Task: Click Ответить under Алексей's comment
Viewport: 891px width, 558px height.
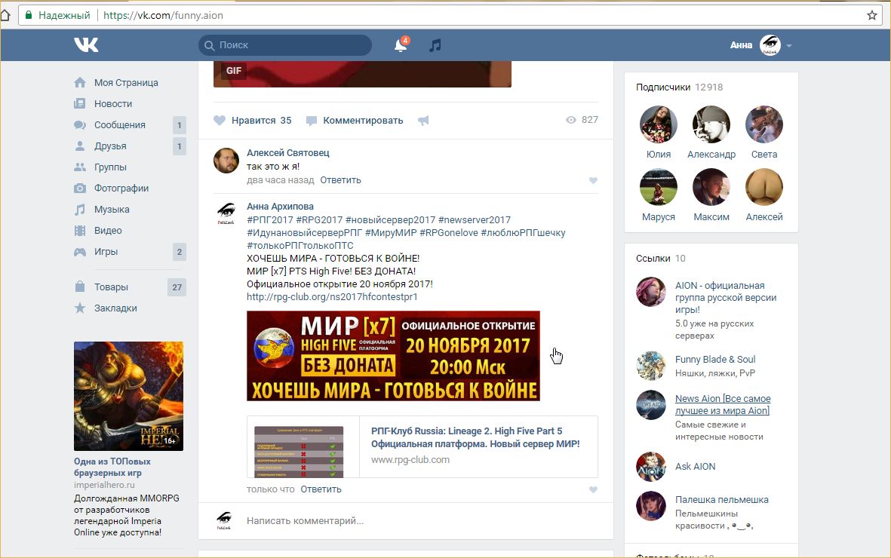Action: coord(340,180)
